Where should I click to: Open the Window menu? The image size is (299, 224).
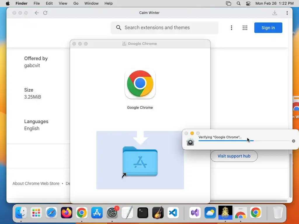pyautogui.click(x=91, y=3)
